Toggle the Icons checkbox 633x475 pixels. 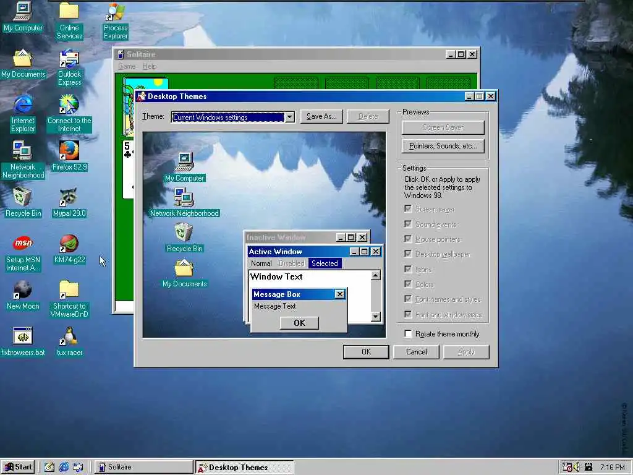coord(408,270)
